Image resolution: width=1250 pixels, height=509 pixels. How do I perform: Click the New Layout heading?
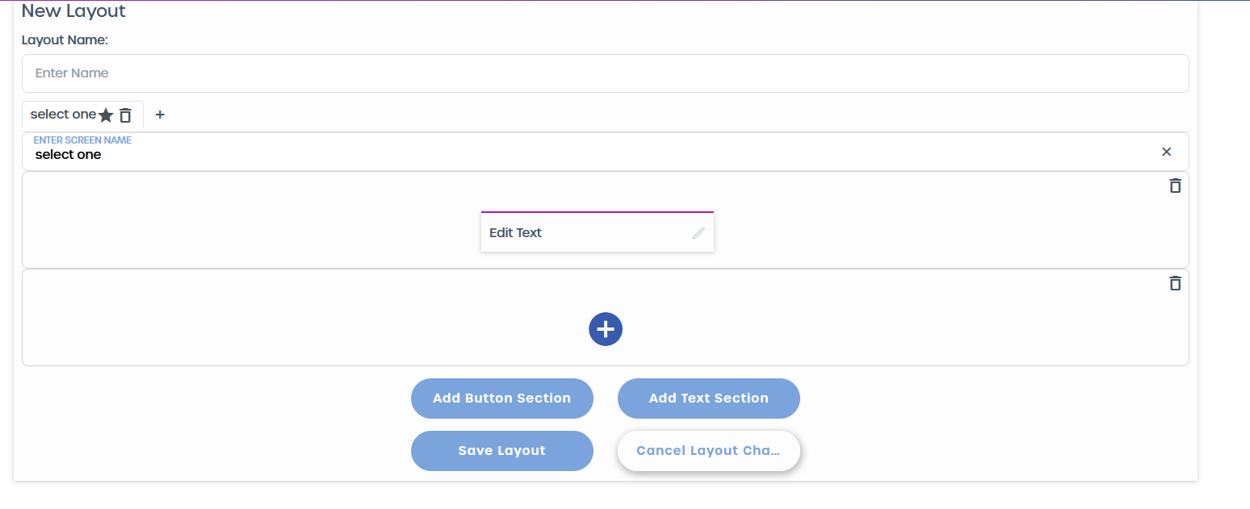coord(73,11)
